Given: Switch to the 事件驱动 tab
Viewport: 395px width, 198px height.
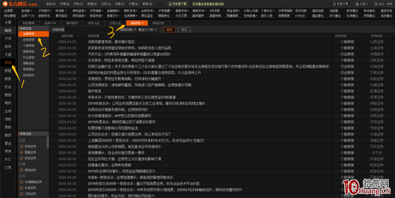Looking at the screenshot, I should (x=72, y=23).
